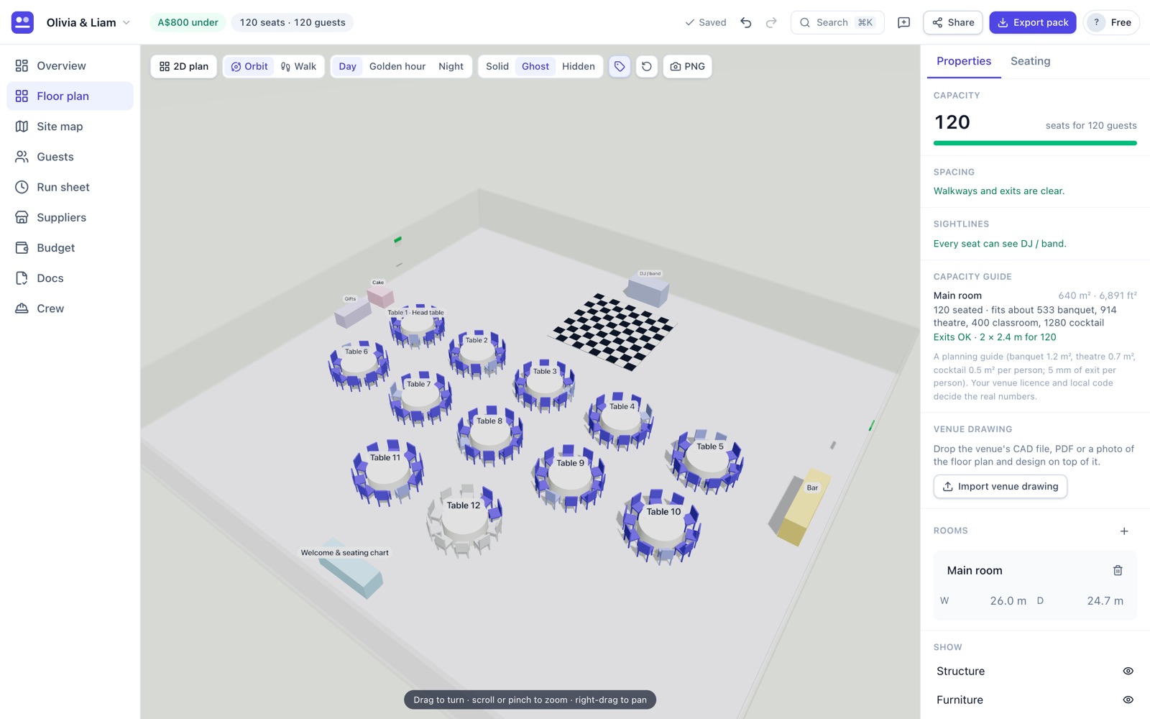Expand the Olivia & Liam project dropdown

pyautogui.click(x=88, y=22)
